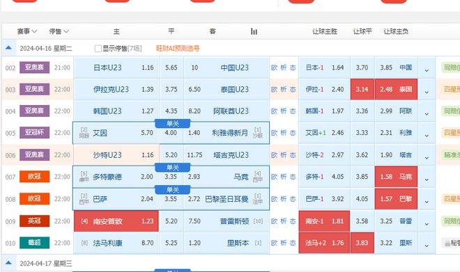
Task: Expand more bets for match 010
Action: click(x=427, y=246)
